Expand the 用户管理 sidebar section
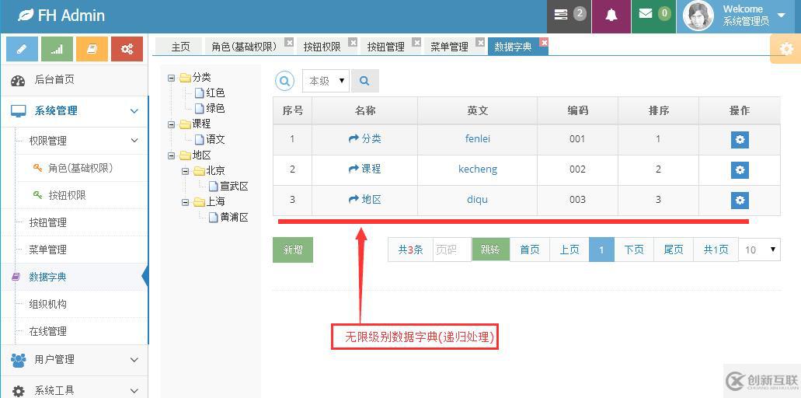801x398 pixels. 74,360
